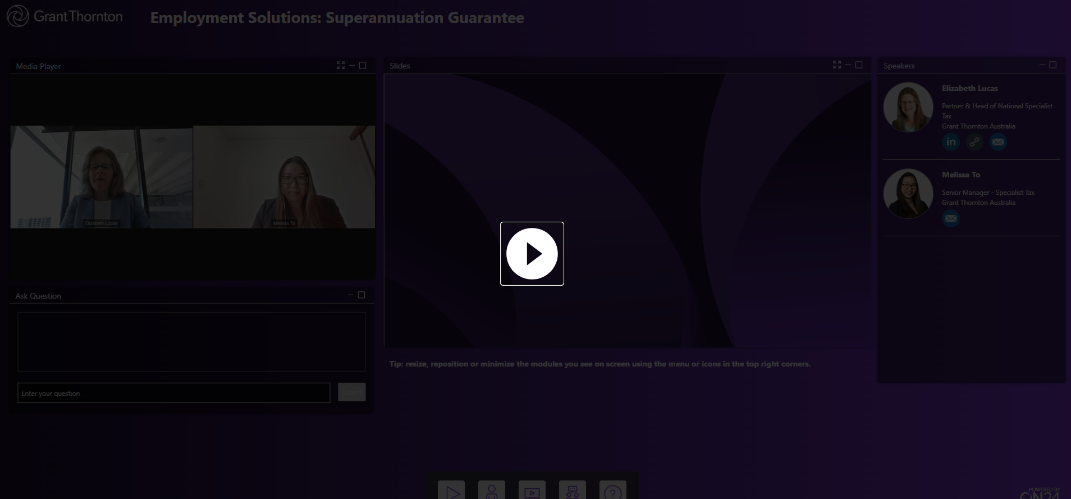Image resolution: width=1071 pixels, height=499 pixels.
Task: Click Melissa To's email envelope icon
Action: (950, 218)
